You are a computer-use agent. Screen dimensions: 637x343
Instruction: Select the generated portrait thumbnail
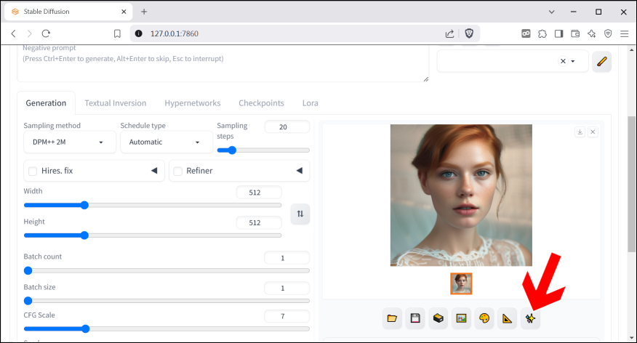pos(461,283)
